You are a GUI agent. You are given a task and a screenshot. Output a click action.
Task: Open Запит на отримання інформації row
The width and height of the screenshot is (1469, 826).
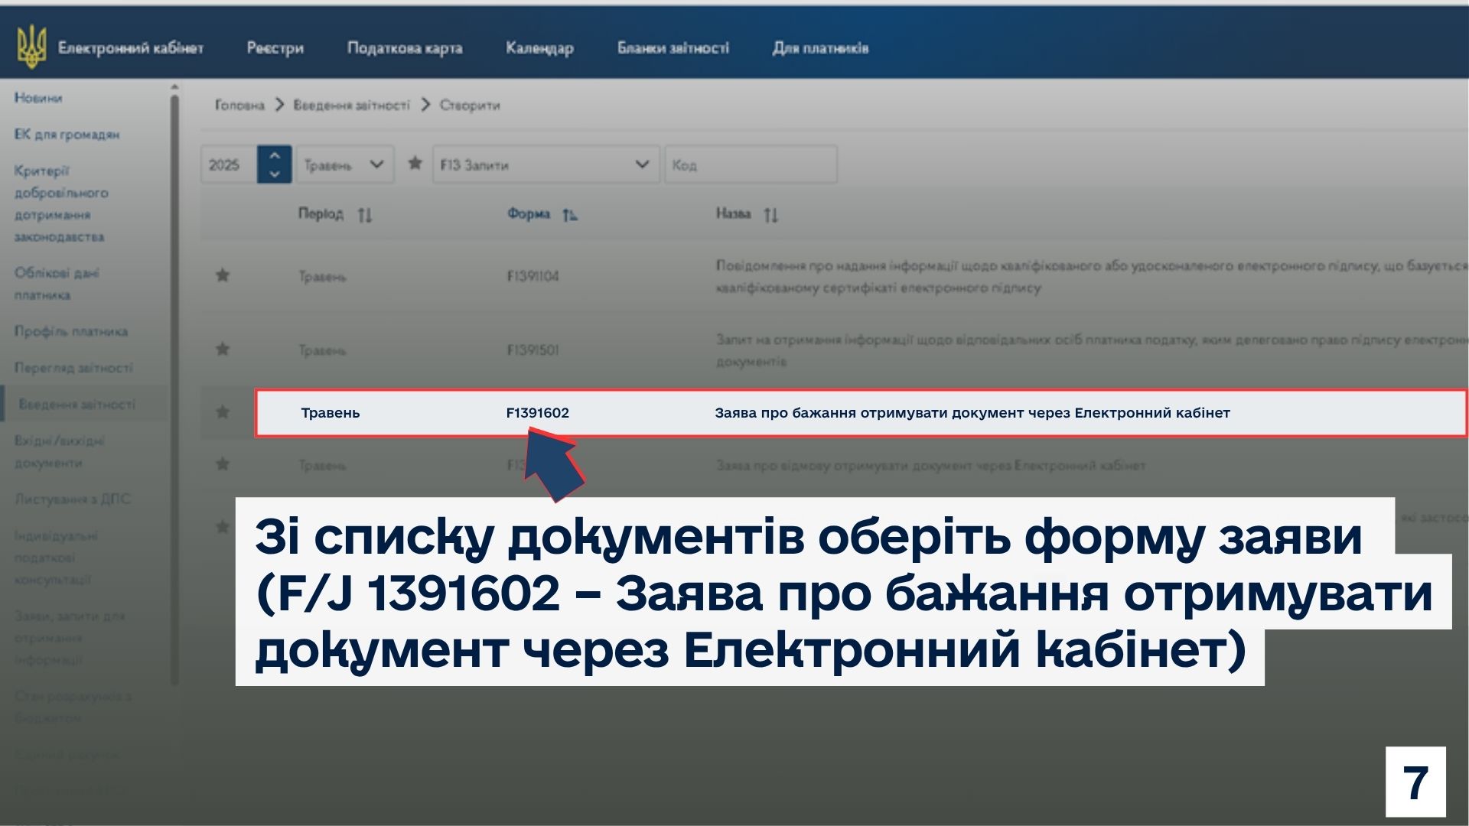point(1092,350)
